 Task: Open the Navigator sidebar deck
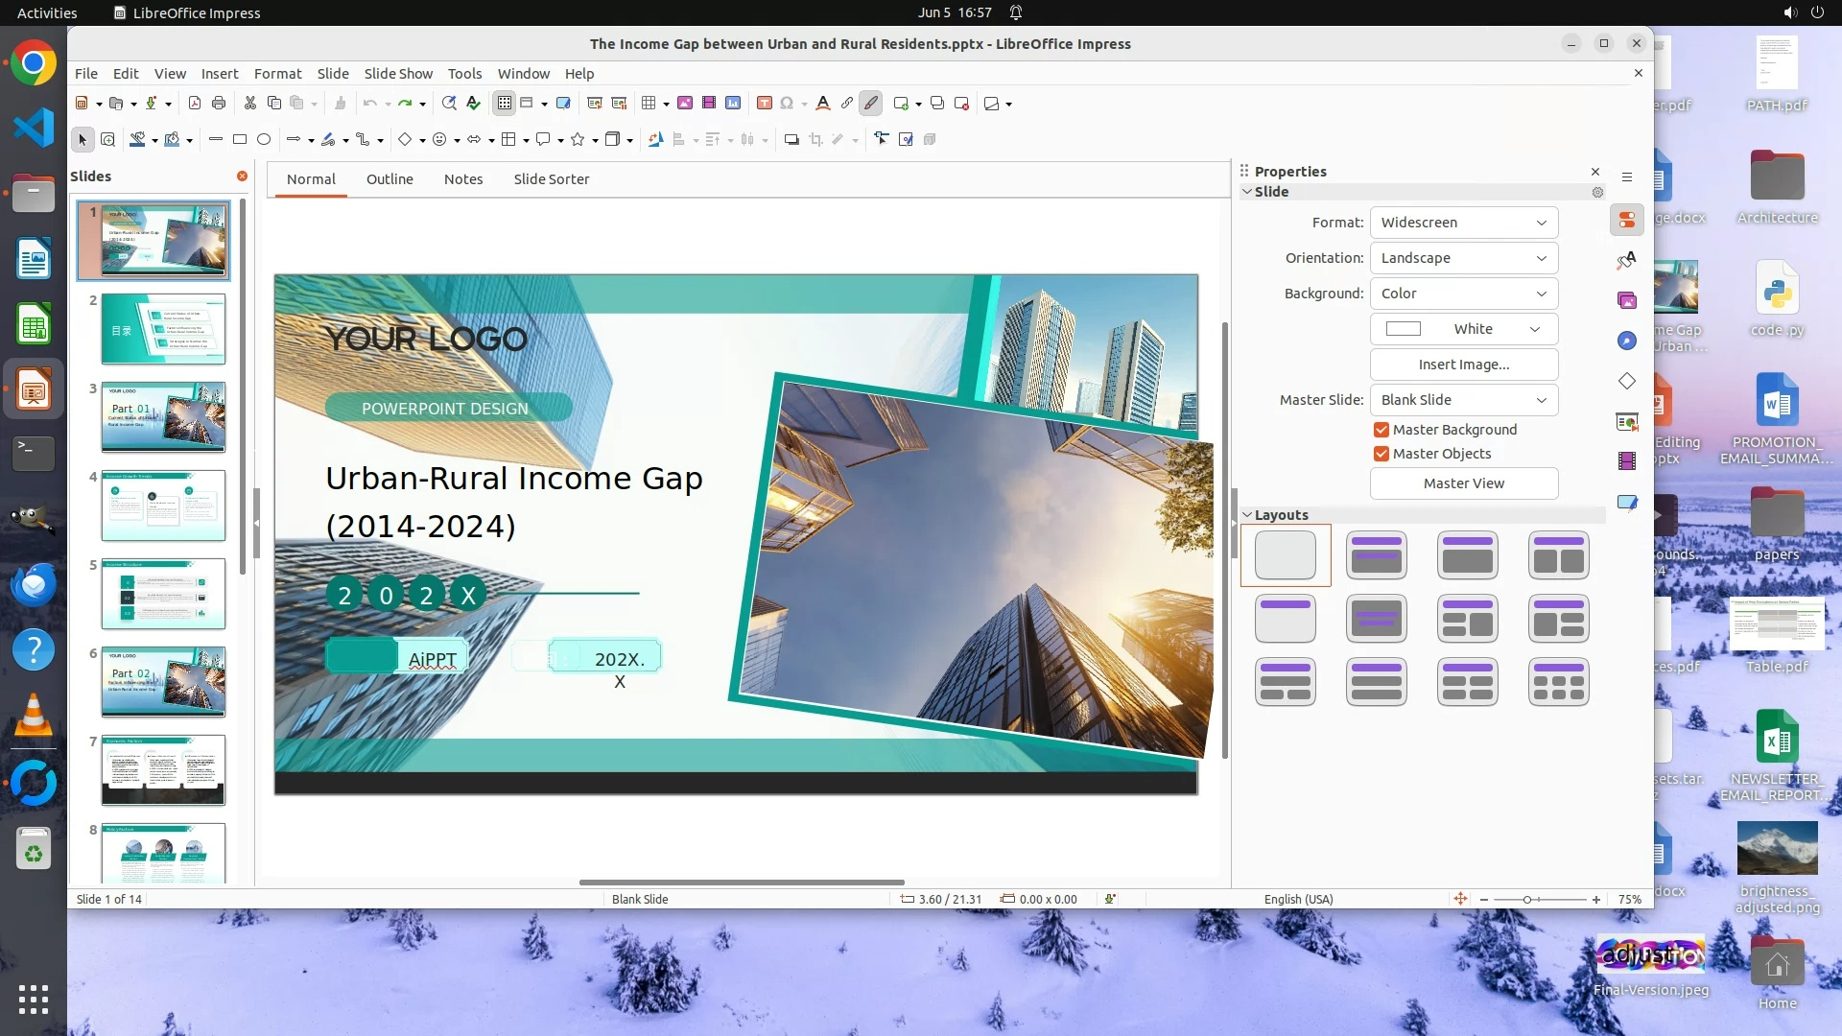pos(1627,341)
